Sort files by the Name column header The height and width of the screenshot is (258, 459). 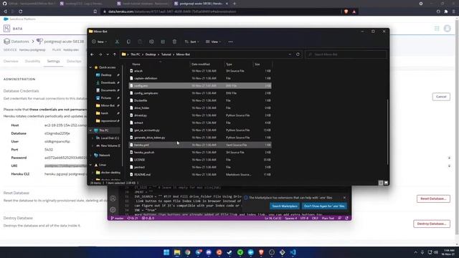click(136, 64)
